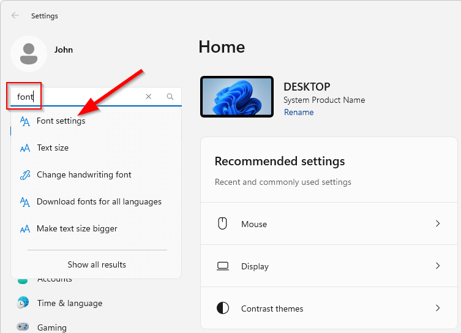The width and height of the screenshot is (461, 333).
Task: Clear the search box with the X icon
Action: [x=149, y=97]
